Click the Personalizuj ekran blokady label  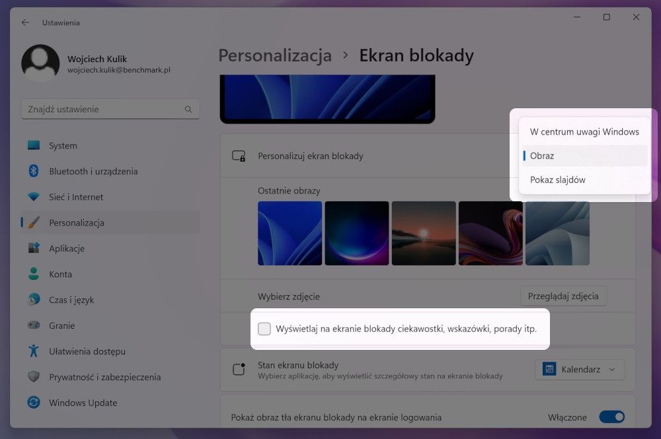[311, 156]
